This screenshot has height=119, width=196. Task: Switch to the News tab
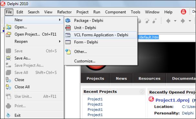click(121, 79)
